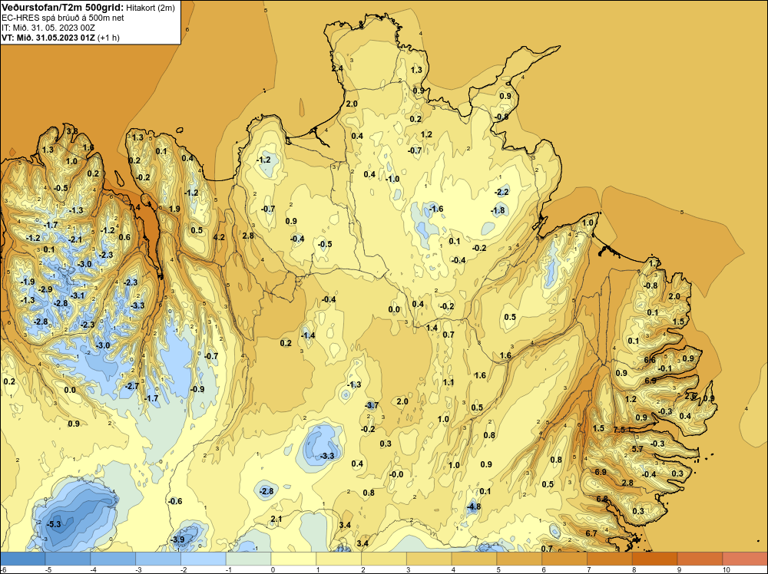
Task: Click the 2.1 temperature value
Action: tap(276, 519)
